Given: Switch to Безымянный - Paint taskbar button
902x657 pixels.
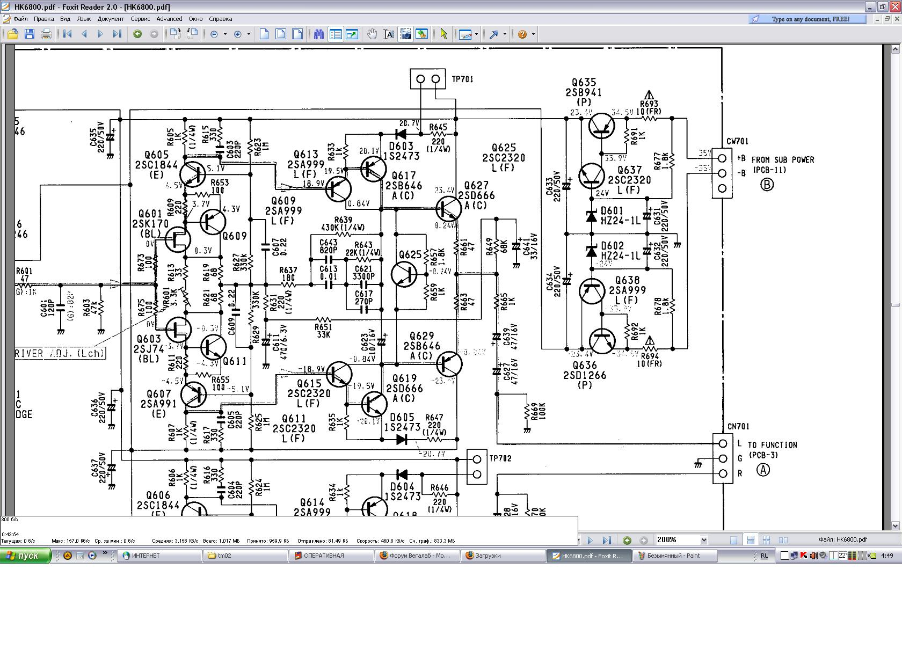Looking at the screenshot, I should click(x=675, y=556).
